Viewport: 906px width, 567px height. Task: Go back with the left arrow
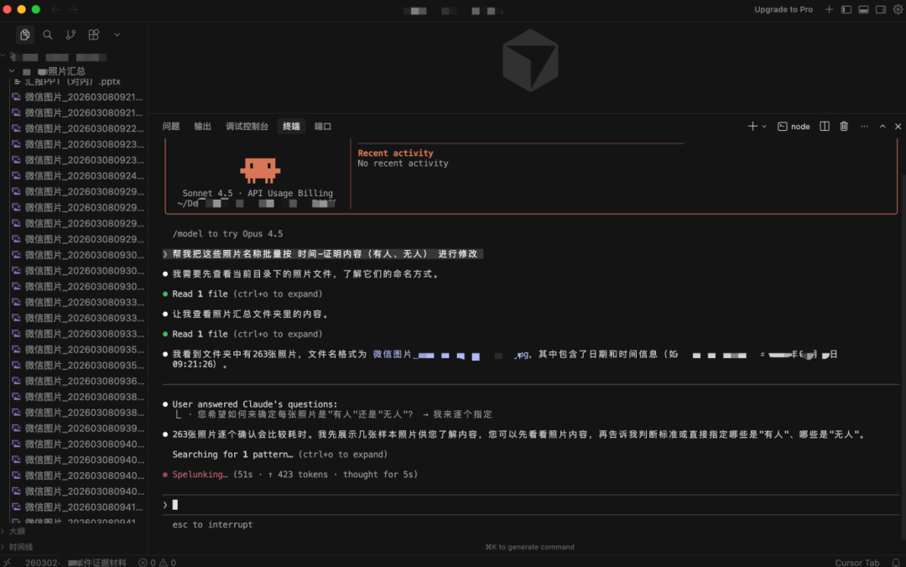pos(55,10)
